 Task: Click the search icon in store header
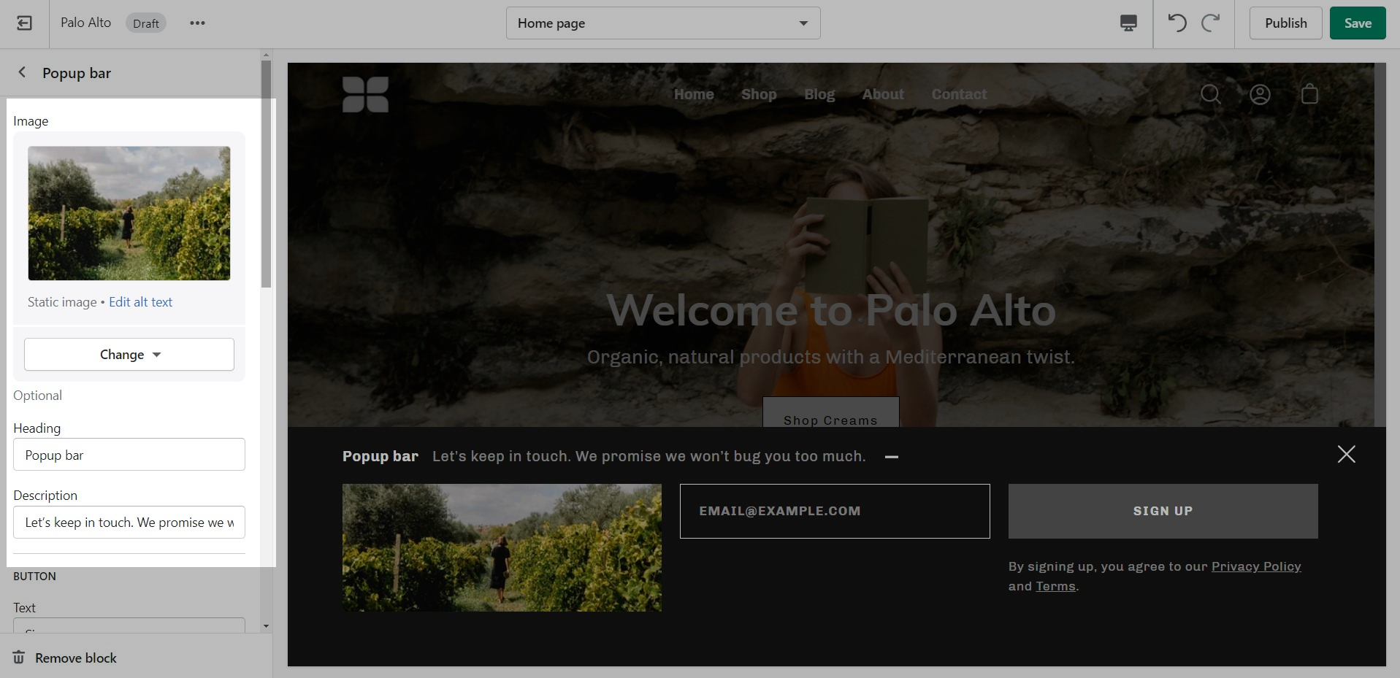1210,94
